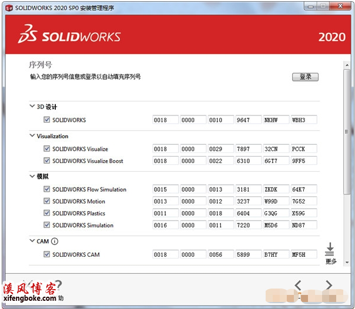Click CAM serial field containing MF5H
The width and height of the screenshot is (355, 309).
point(304,254)
